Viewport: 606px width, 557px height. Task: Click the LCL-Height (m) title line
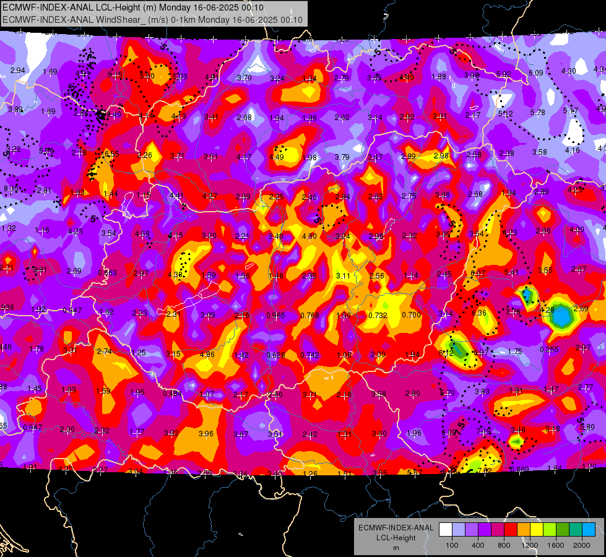click(x=133, y=7)
